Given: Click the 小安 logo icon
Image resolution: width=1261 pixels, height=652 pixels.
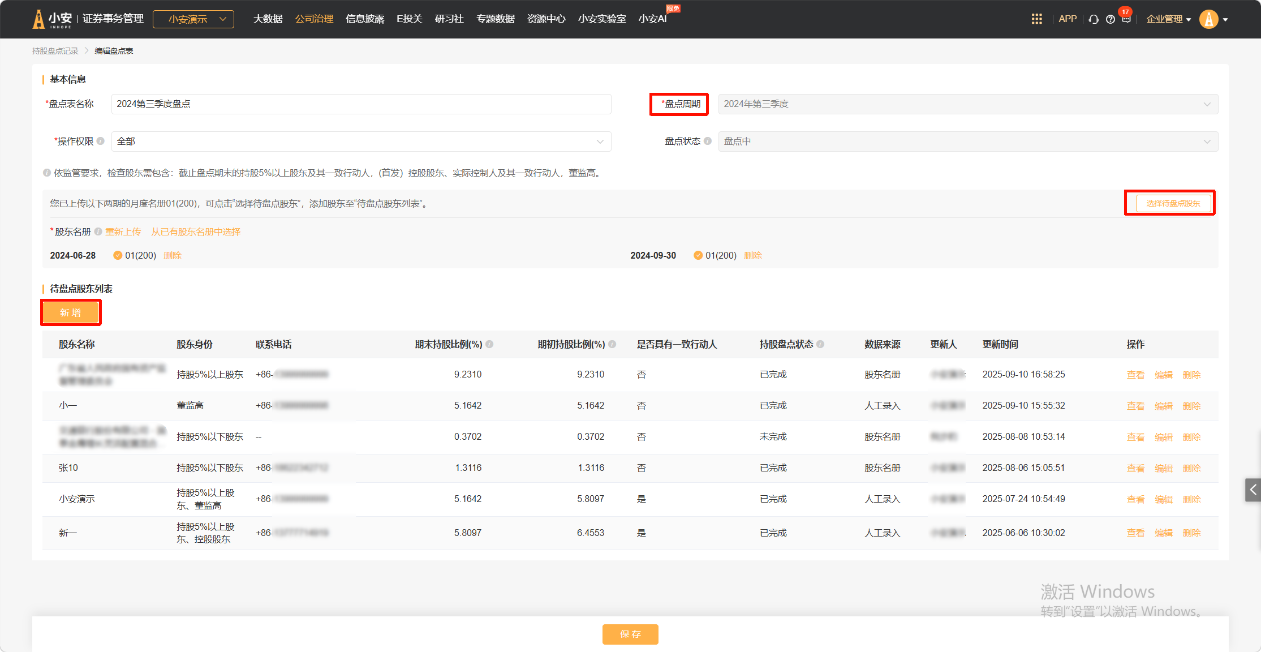Looking at the screenshot, I should (38, 19).
